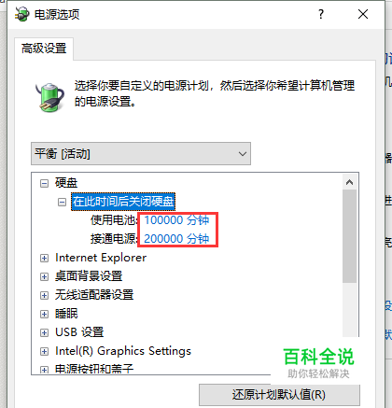Click the settings list scrollbar thumb
The height and width of the screenshot is (408, 392).
(x=350, y=236)
